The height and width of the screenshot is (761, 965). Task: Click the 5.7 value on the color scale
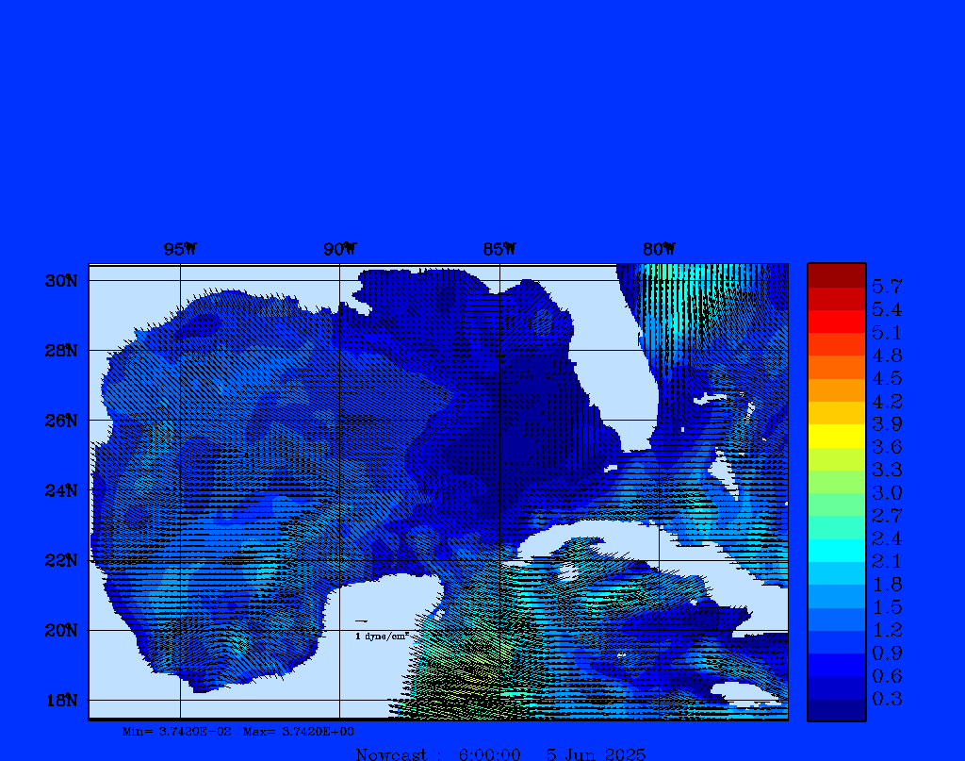tap(887, 286)
